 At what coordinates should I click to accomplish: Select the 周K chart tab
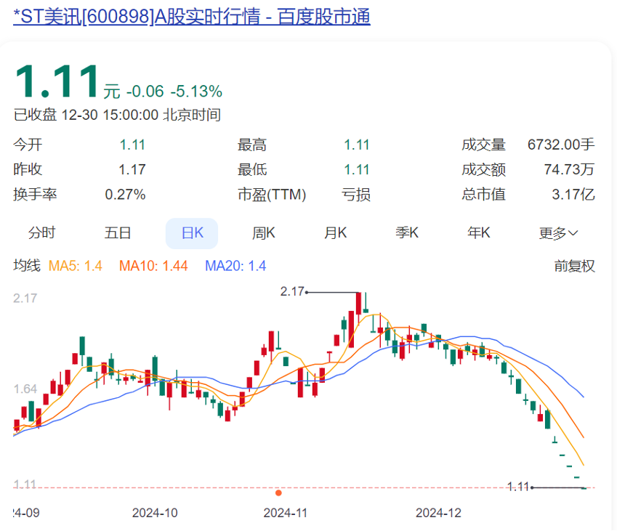pos(264,233)
